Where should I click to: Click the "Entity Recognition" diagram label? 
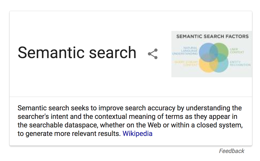tap(240, 63)
